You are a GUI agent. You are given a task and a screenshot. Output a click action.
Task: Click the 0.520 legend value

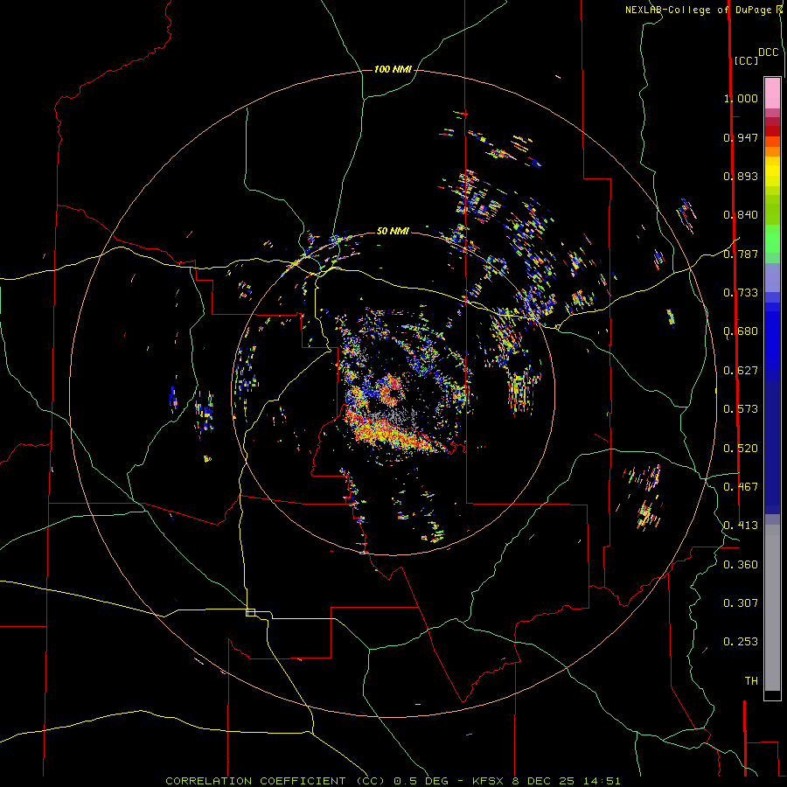tap(741, 449)
